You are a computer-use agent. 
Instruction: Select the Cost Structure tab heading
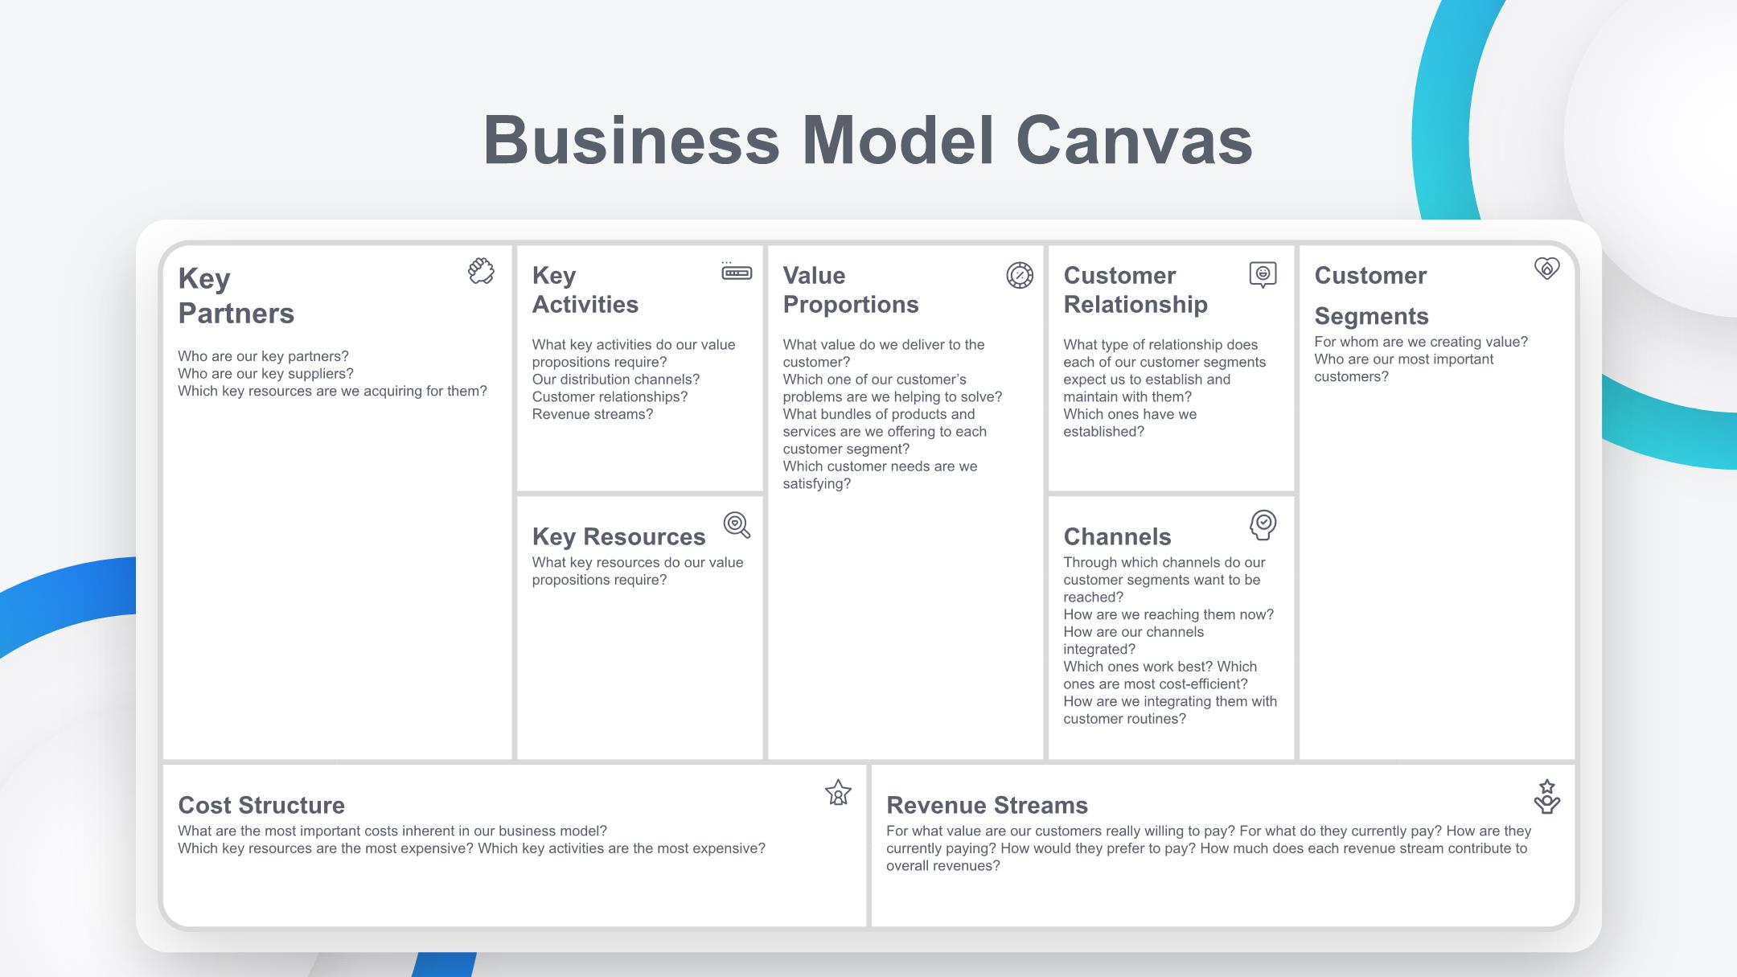tap(261, 805)
